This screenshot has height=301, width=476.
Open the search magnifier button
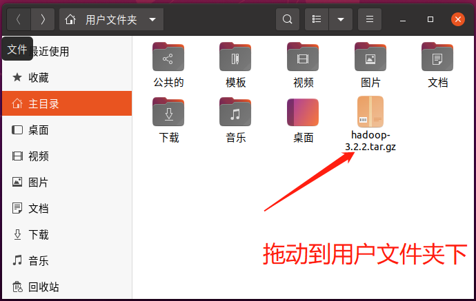click(287, 19)
